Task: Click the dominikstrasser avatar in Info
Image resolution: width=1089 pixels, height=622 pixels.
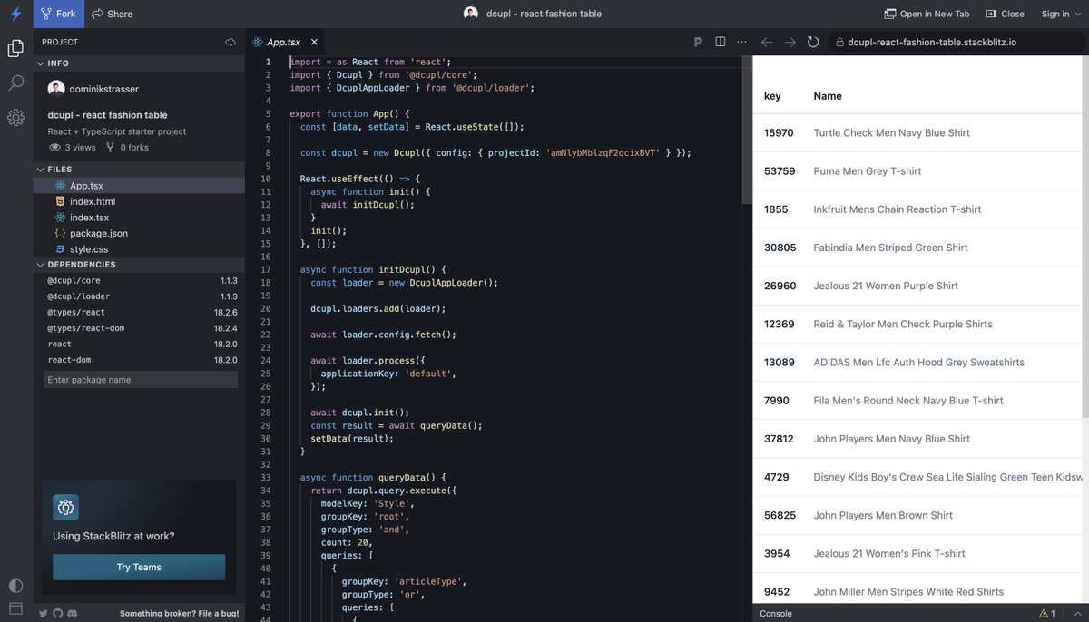Action: [56, 89]
